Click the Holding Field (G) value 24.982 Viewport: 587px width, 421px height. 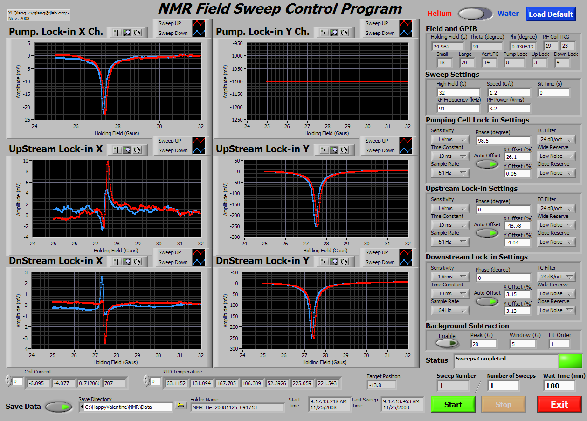447,46
